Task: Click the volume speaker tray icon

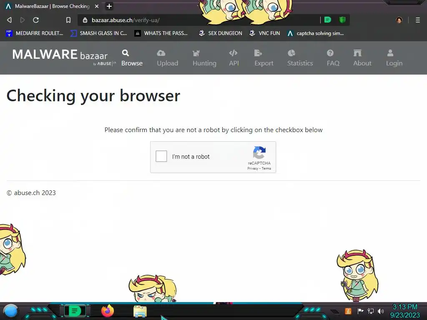Action: (381, 311)
